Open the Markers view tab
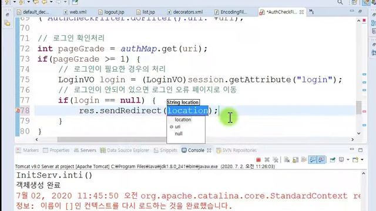 click(x=28, y=150)
